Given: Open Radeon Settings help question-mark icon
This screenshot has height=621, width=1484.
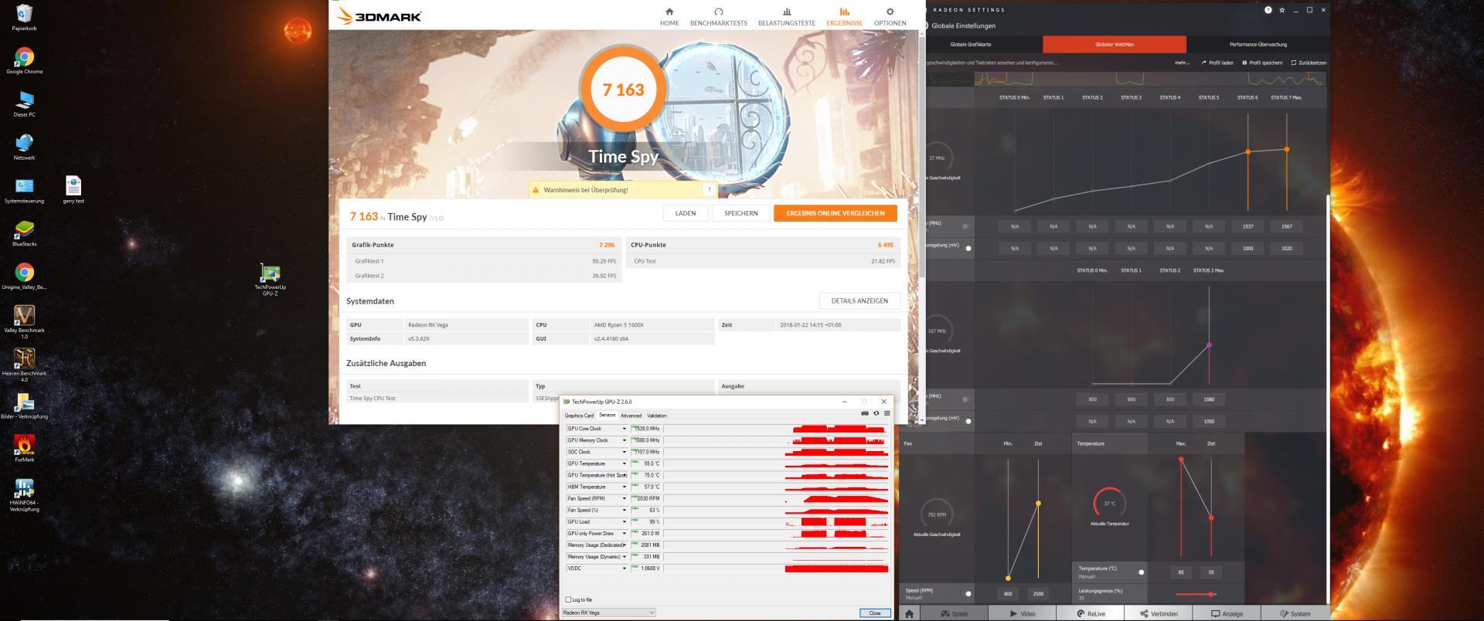Looking at the screenshot, I should click(x=1268, y=10).
